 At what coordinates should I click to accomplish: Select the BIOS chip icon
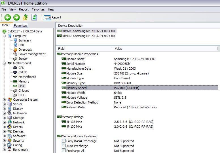coord(15,95)
